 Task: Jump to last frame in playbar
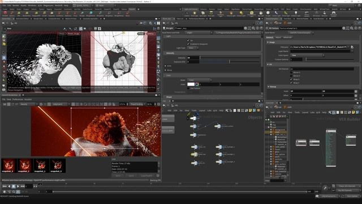click(23, 186)
